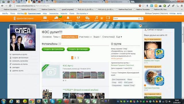Click the ФЭС рулит tag

point(129,82)
